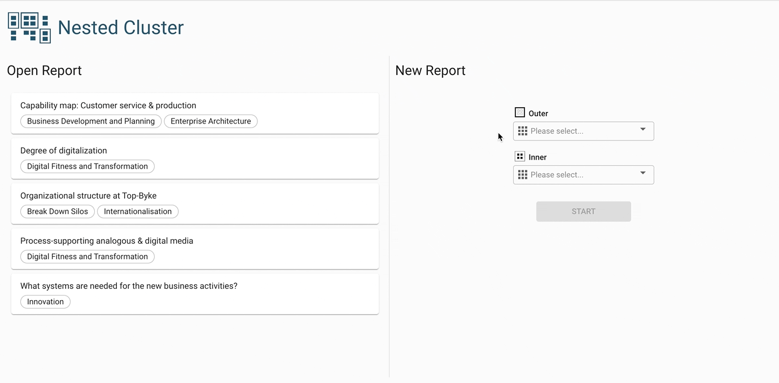Click the Internationalisation tag
779x383 pixels.
pos(138,212)
